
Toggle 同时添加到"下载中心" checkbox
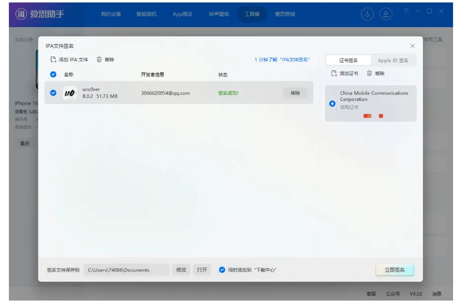[x=222, y=270]
